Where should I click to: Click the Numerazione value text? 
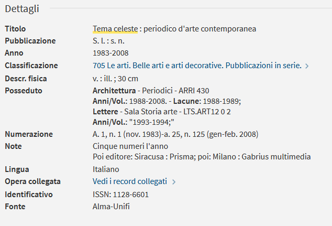coord(175,134)
